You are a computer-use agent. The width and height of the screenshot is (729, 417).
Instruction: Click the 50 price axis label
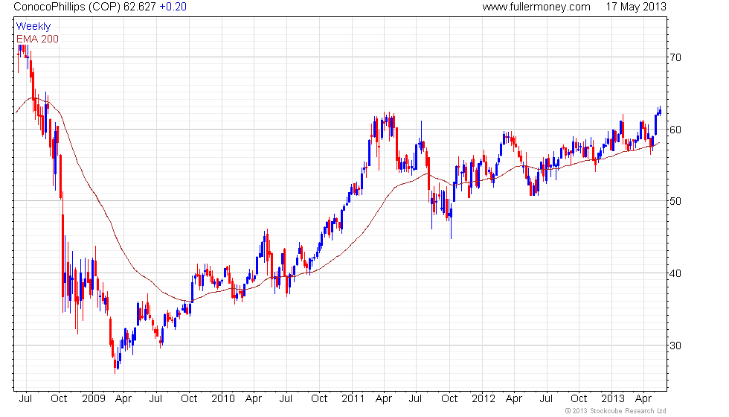click(x=675, y=202)
